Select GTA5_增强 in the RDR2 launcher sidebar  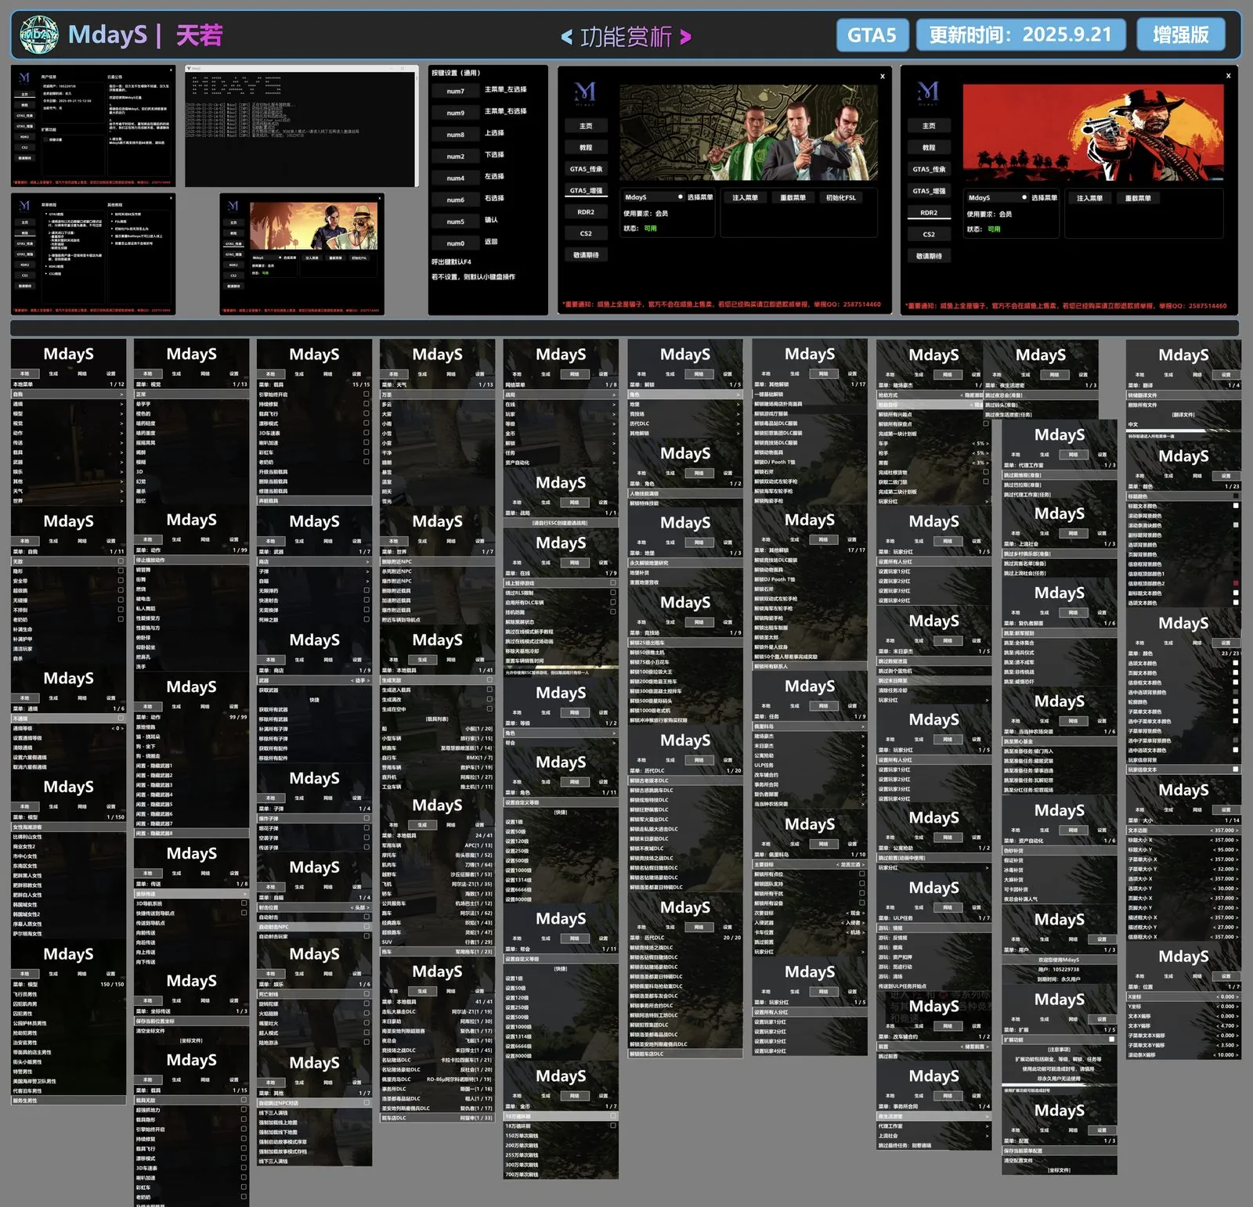(x=929, y=191)
